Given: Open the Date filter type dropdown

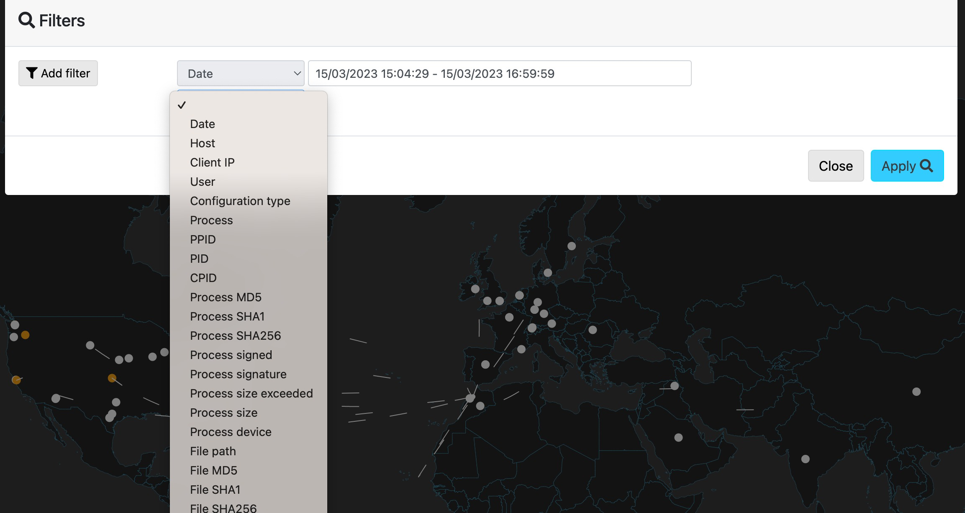Looking at the screenshot, I should coord(240,74).
